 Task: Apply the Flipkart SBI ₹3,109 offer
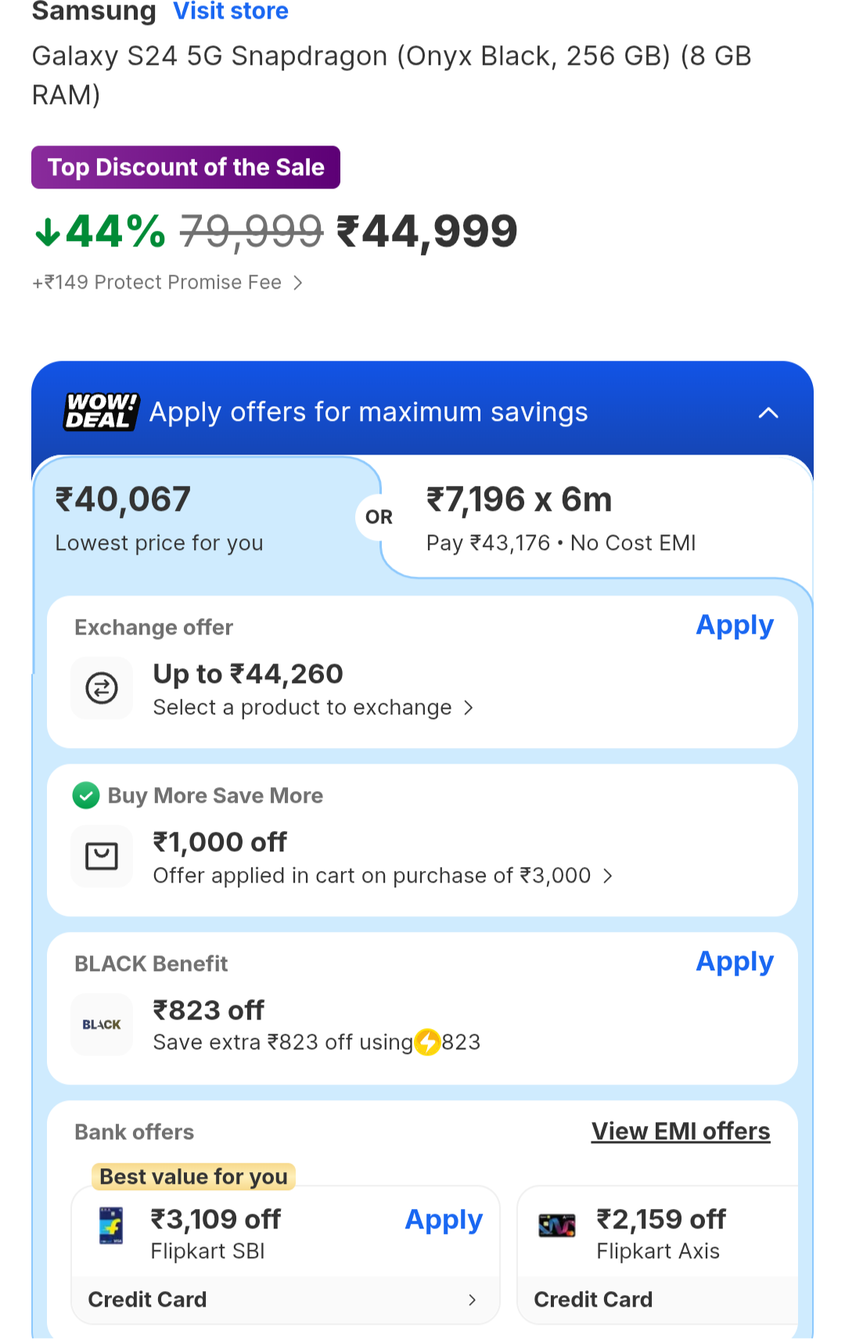coord(444,1220)
